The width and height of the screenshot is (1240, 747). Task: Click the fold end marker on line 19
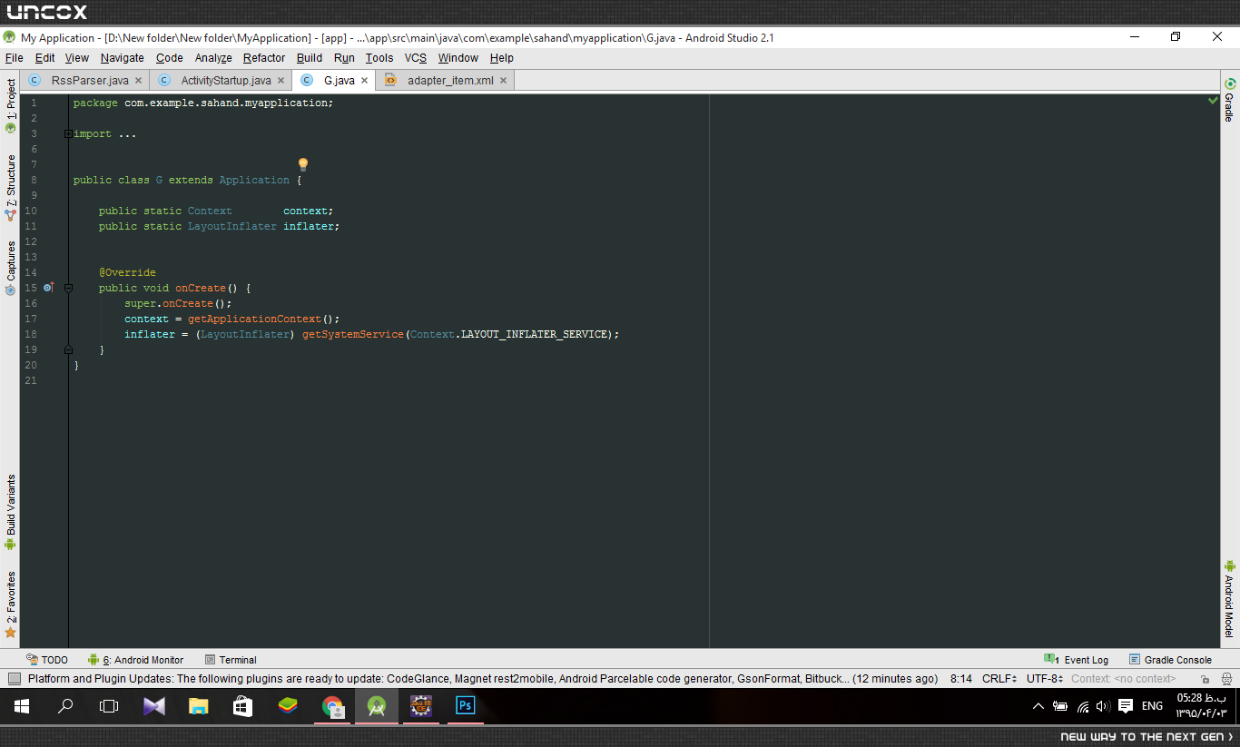coord(68,349)
